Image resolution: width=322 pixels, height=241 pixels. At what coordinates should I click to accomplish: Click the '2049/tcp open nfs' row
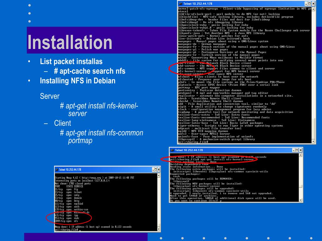pyautogui.click(x=66, y=221)
